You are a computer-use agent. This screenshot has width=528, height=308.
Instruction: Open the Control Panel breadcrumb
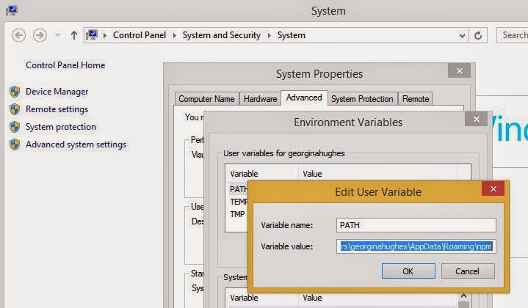(x=140, y=35)
